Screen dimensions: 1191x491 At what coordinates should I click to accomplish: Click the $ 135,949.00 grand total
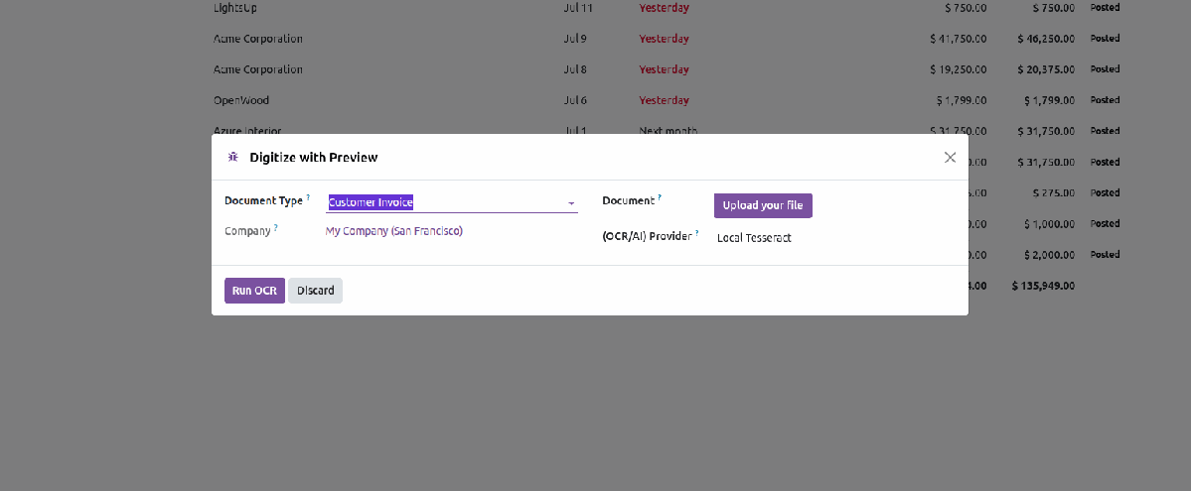point(1043,286)
